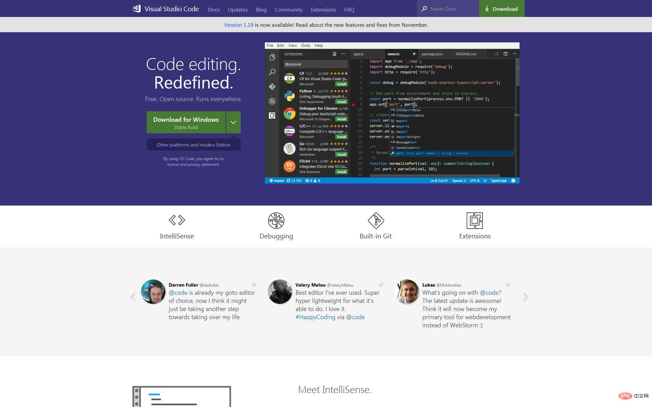
Task: Go to the Updates page
Action: tap(238, 9)
